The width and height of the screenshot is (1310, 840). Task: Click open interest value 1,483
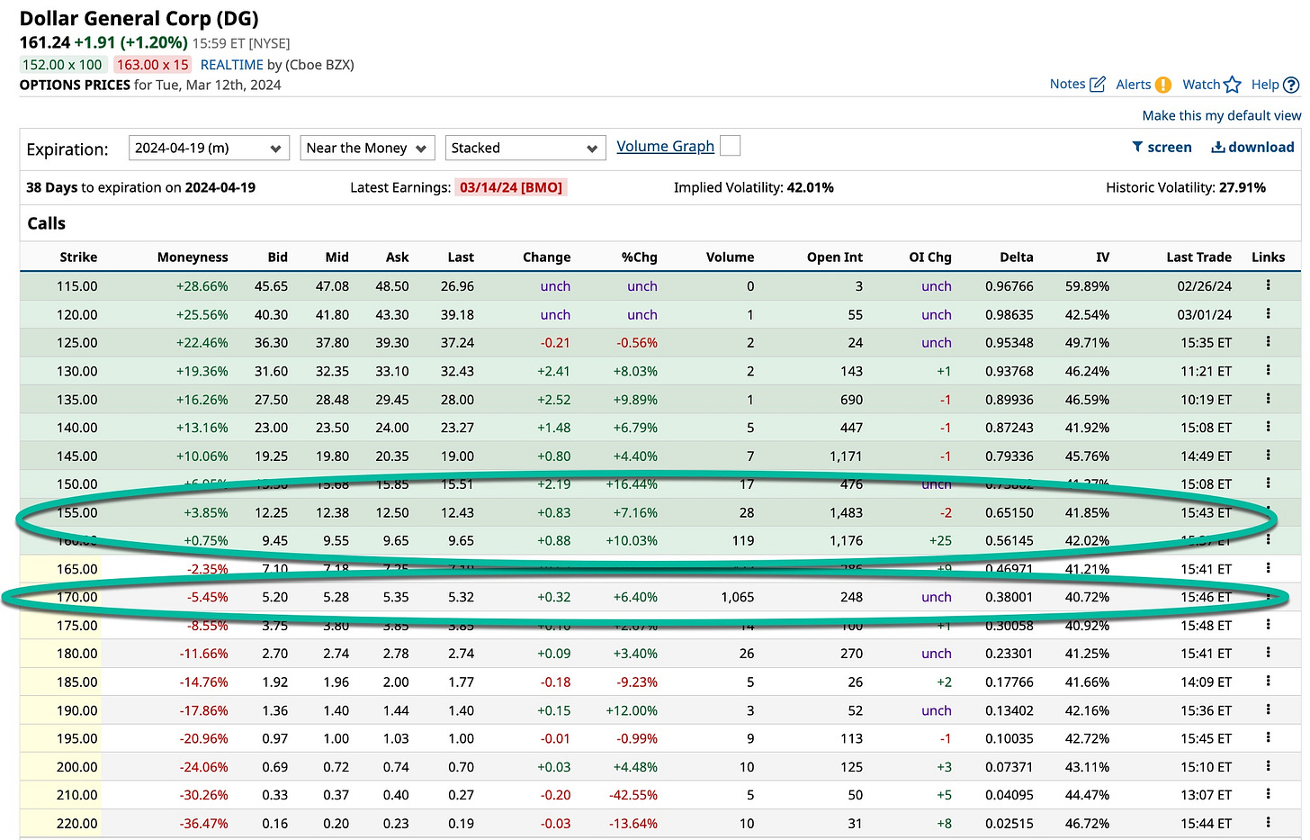coord(846,512)
